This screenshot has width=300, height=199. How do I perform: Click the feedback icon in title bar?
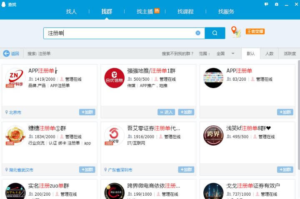266,4
